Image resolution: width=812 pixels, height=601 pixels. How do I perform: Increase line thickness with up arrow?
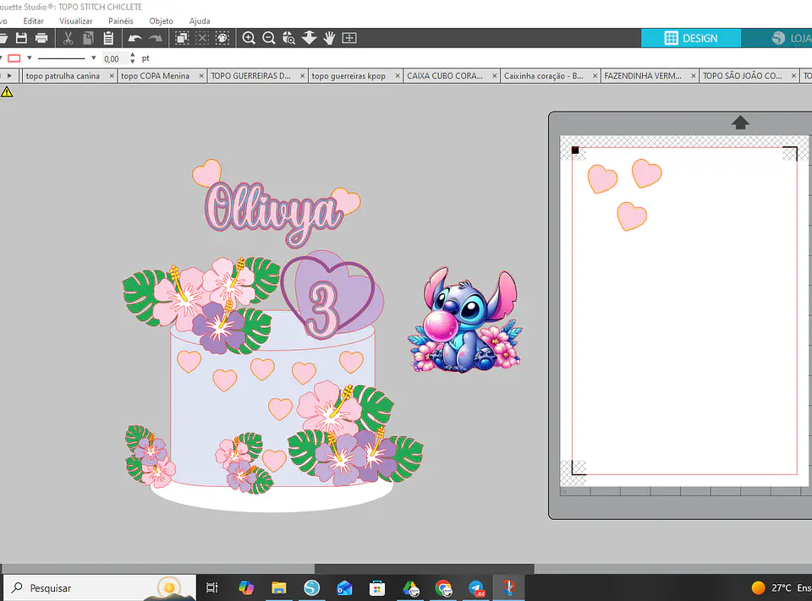[x=133, y=55]
